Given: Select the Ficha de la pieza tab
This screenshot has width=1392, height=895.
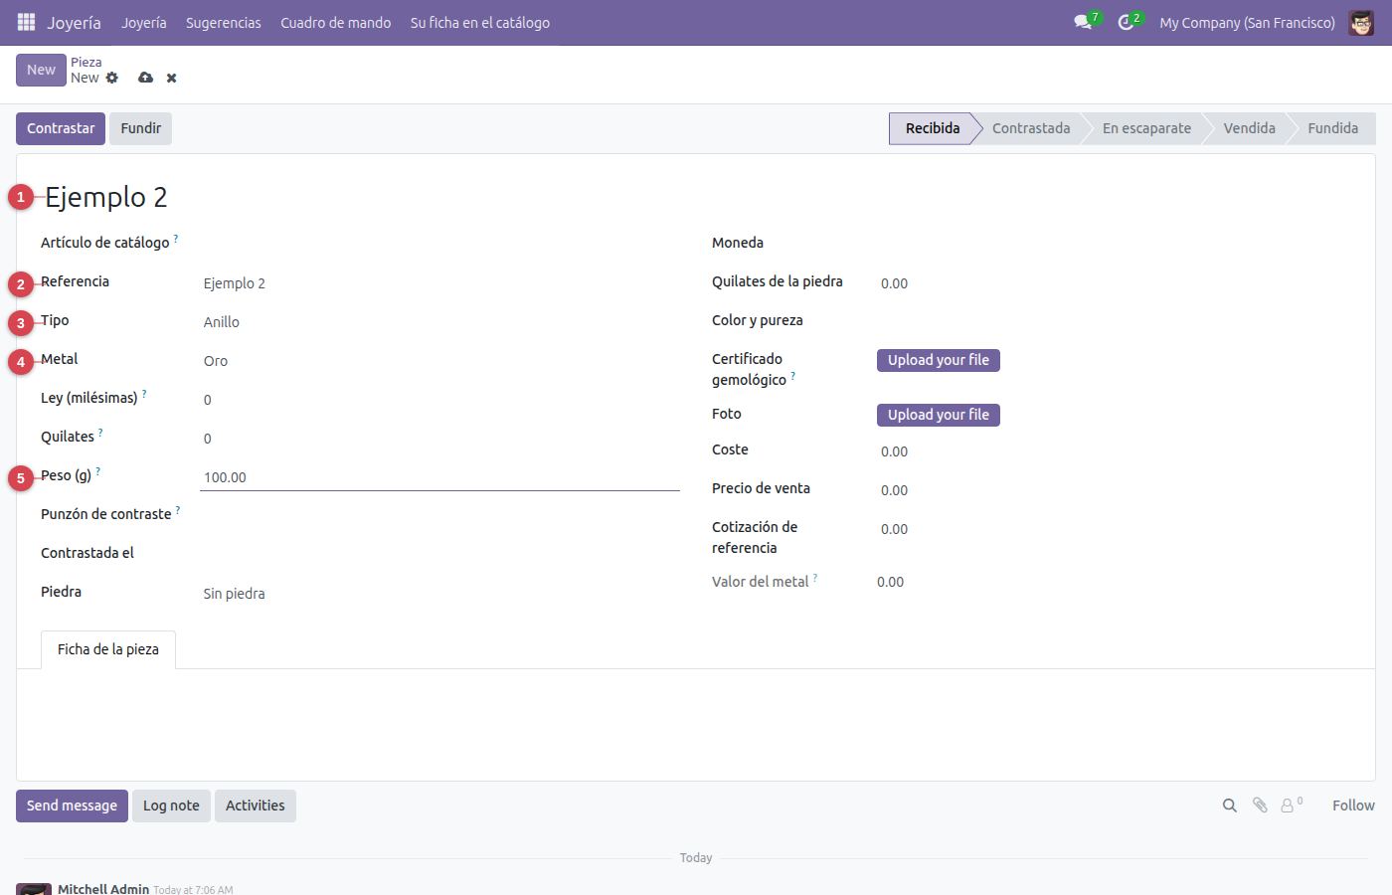Looking at the screenshot, I should pos(108,649).
